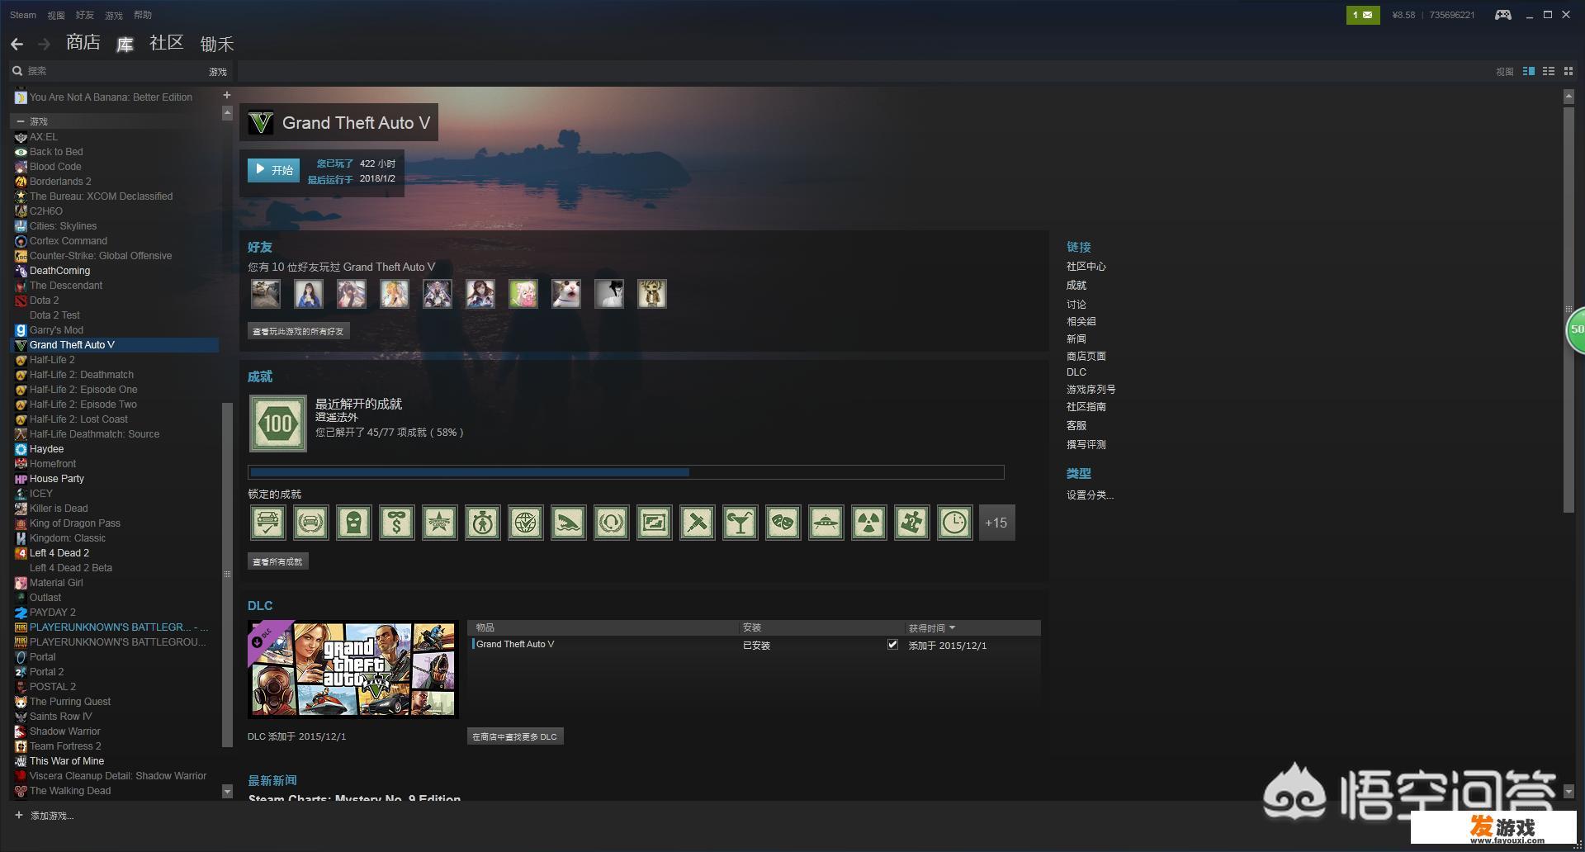The height and width of the screenshot is (852, 1585).
Task: Open the 社区中心 link
Action: pyautogui.click(x=1086, y=267)
